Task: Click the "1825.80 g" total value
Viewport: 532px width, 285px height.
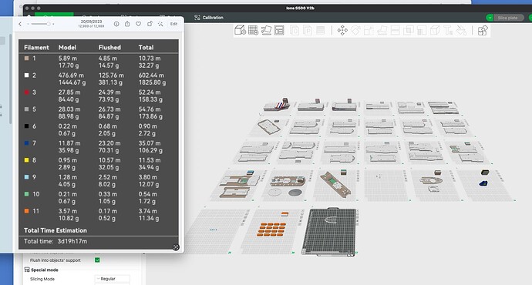Action: [x=152, y=82]
